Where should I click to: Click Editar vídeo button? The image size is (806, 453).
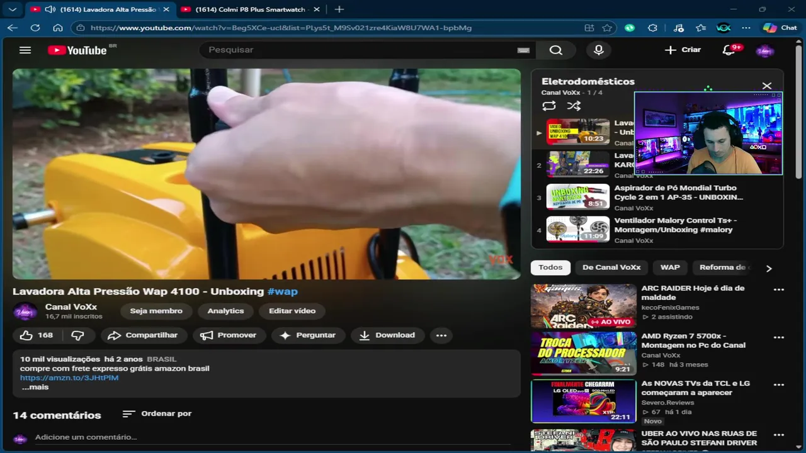tap(292, 311)
